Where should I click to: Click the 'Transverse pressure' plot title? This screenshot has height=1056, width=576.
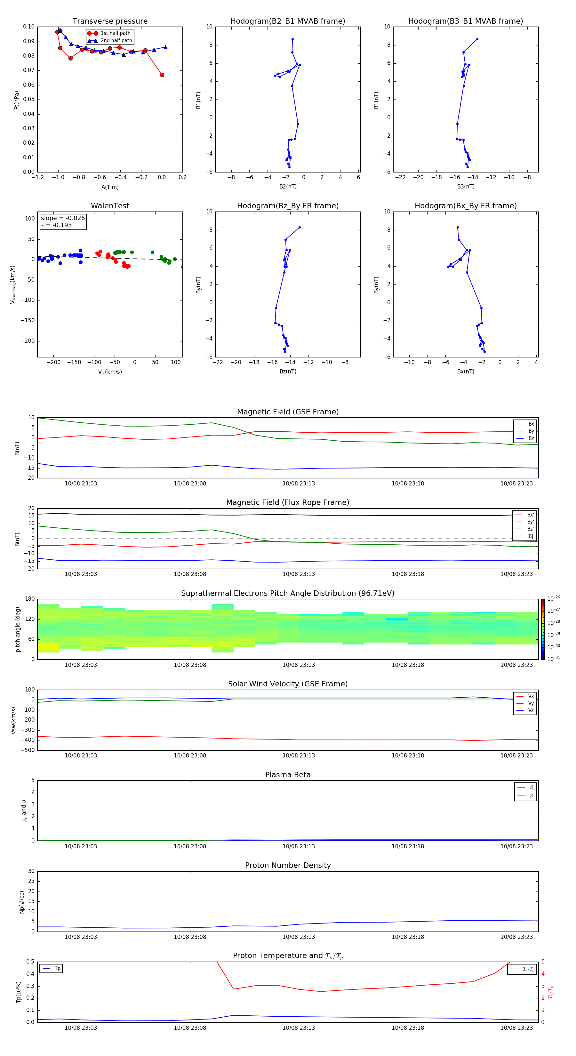[110, 21]
